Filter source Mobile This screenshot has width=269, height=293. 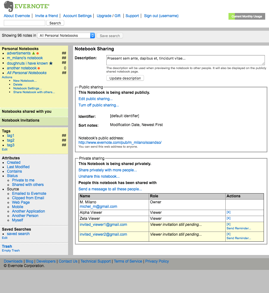pyautogui.click(x=17, y=207)
